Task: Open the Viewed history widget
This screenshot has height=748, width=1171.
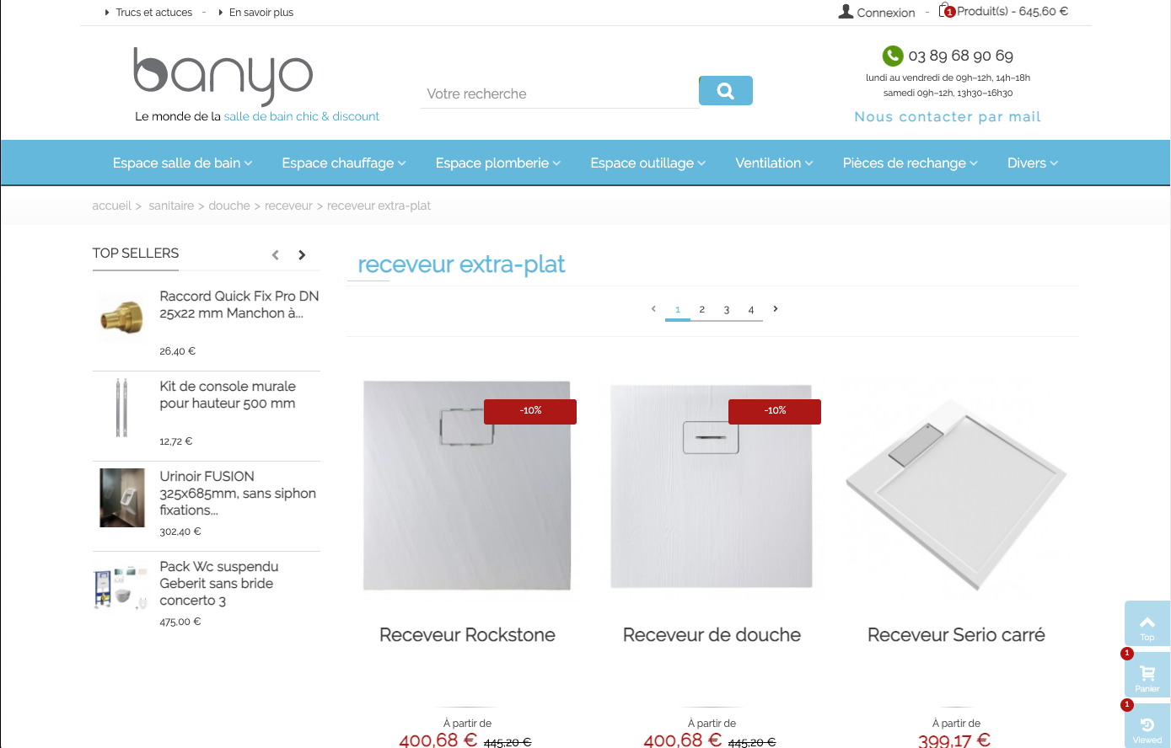Action: pos(1147,726)
